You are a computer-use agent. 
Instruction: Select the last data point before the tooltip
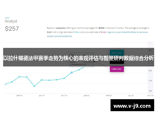79,70
